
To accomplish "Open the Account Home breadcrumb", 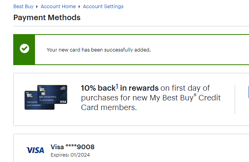I will pyautogui.click(x=58, y=7).
